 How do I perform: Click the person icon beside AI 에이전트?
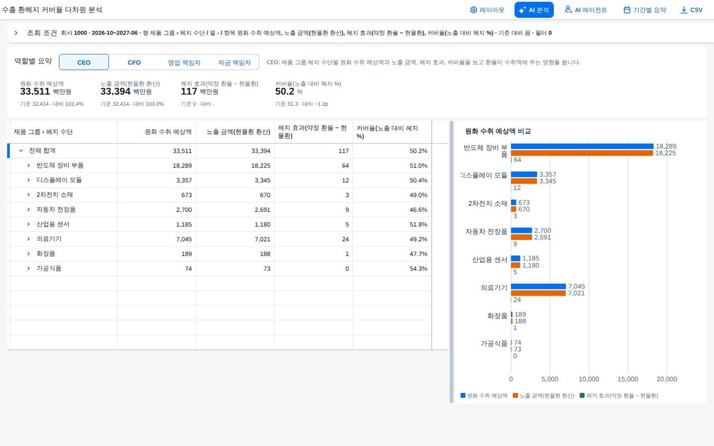(x=568, y=9)
